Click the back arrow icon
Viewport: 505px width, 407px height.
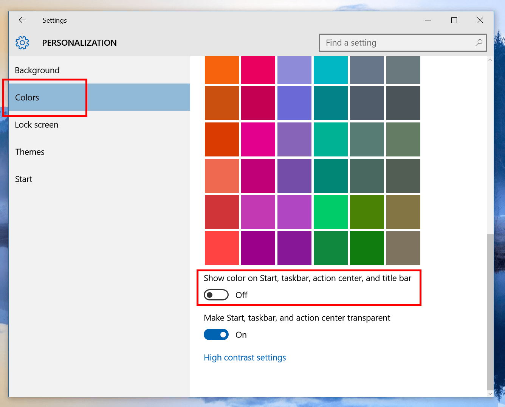22,20
